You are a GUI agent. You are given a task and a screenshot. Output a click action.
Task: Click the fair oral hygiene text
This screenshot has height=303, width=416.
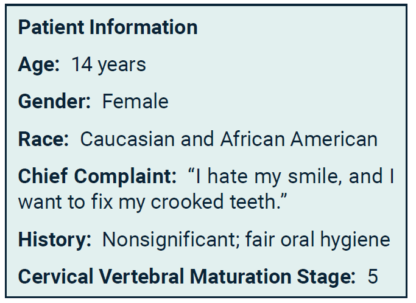(x=318, y=240)
